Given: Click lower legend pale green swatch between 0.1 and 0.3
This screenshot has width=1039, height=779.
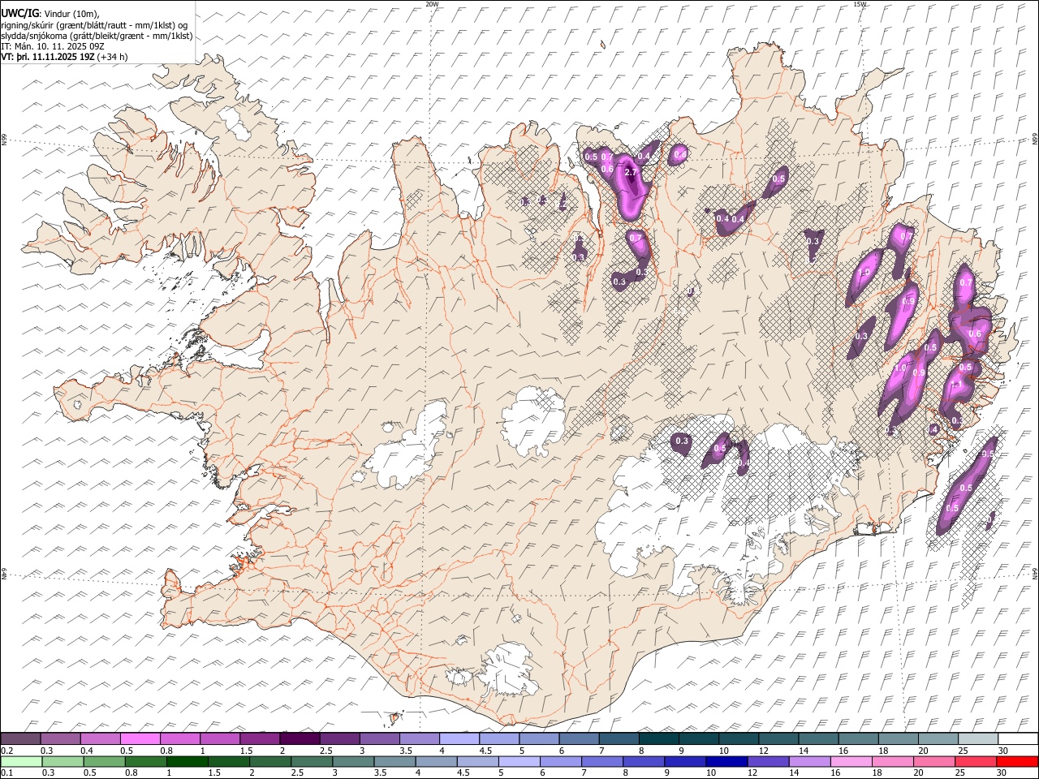Looking at the screenshot, I should (21, 761).
